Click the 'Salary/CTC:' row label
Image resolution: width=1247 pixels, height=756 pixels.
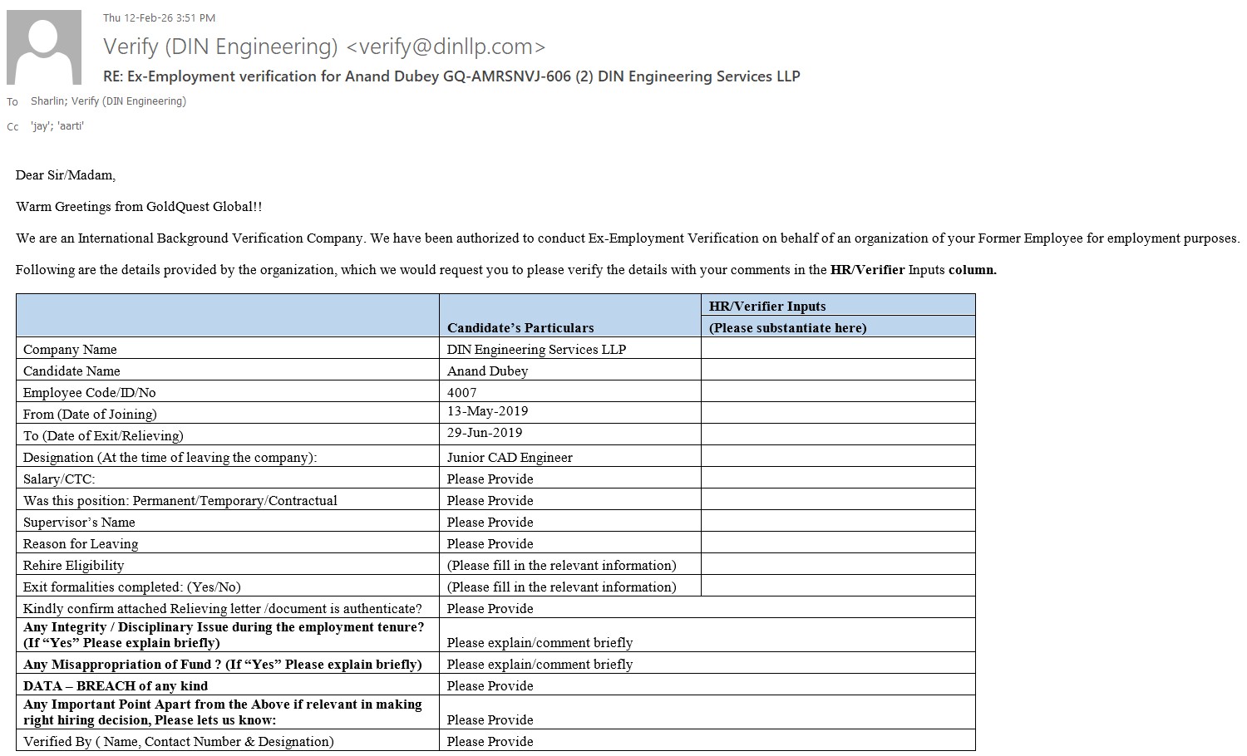point(59,479)
